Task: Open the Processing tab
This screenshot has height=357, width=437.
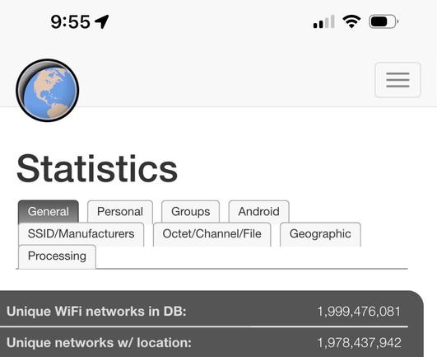Action: click(x=57, y=256)
